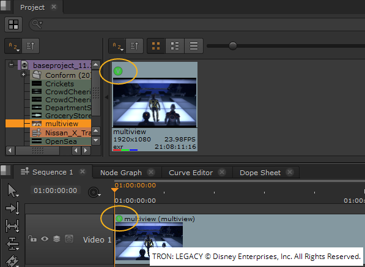This screenshot has height=267, width=365.
Task: Select the Crickets audio clip
Action: (x=61, y=84)
